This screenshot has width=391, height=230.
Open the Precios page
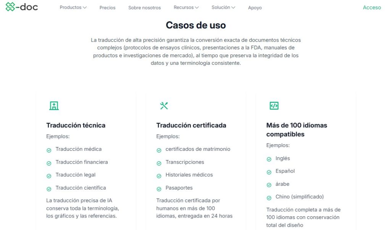pyautogui.click(x=107, y=7)
